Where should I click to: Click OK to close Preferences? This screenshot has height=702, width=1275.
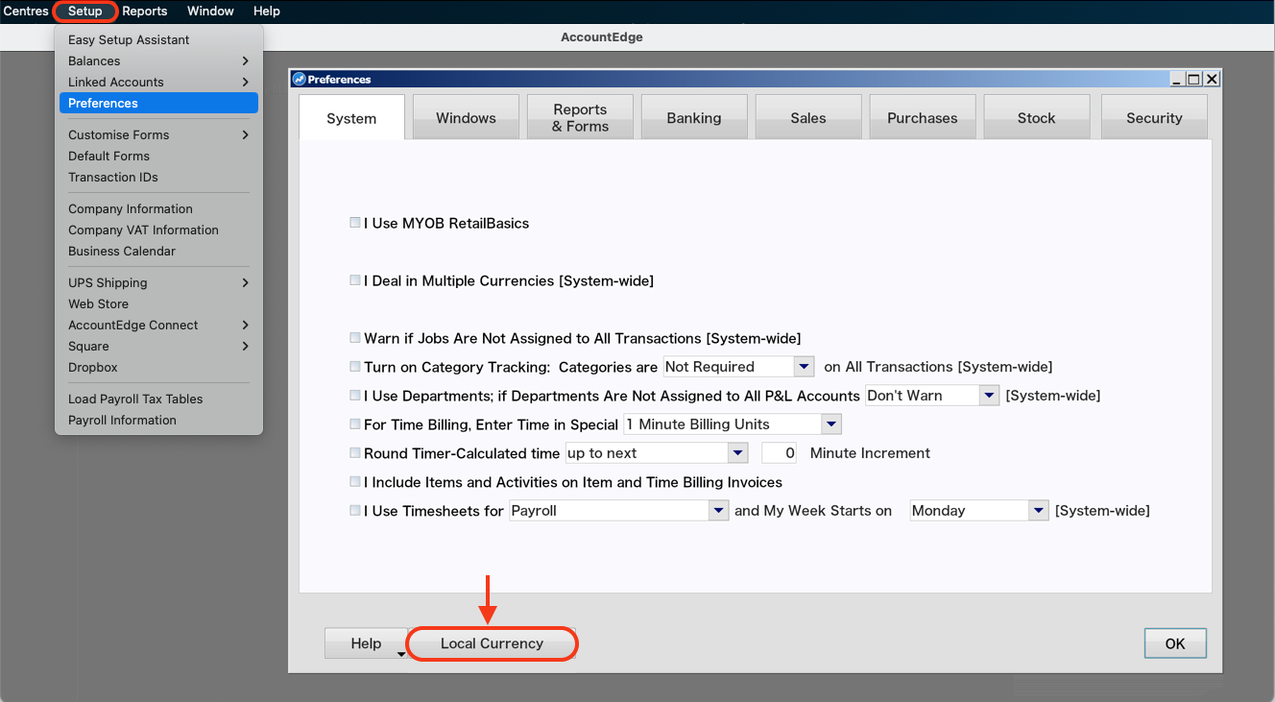pos(1175,643)
